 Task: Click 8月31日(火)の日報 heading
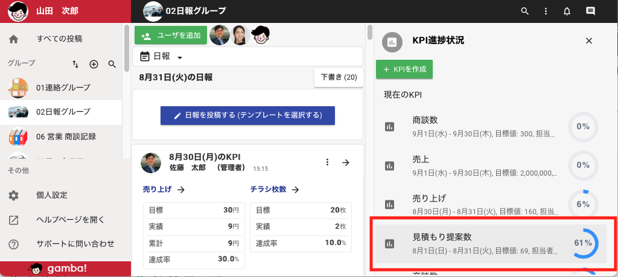click(x=176, y=77)
